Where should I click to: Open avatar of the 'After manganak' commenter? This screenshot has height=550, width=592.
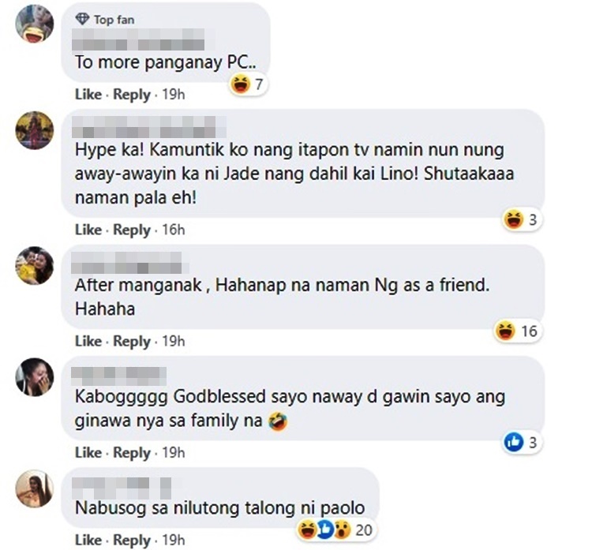click(35, 265)
